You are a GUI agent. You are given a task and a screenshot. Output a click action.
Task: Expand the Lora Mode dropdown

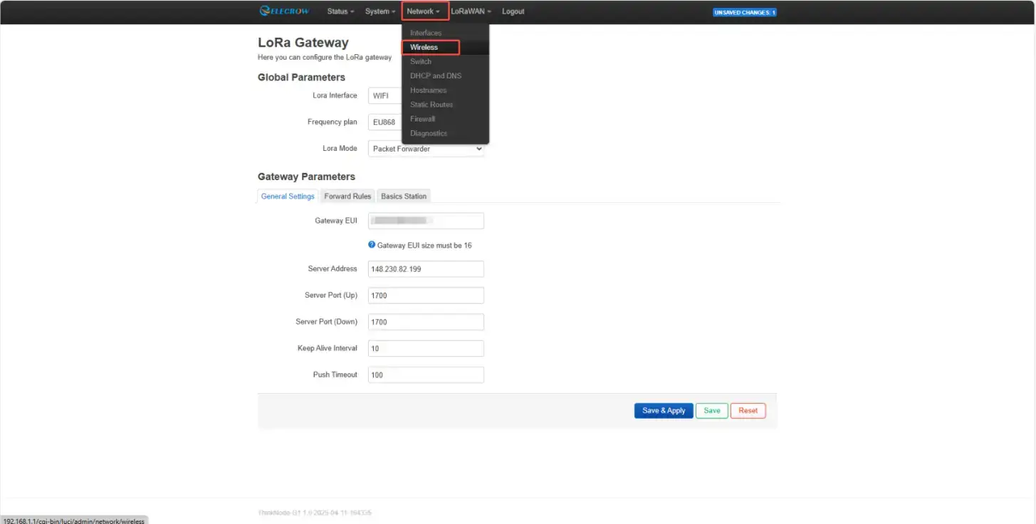click(x=426, y=149)
